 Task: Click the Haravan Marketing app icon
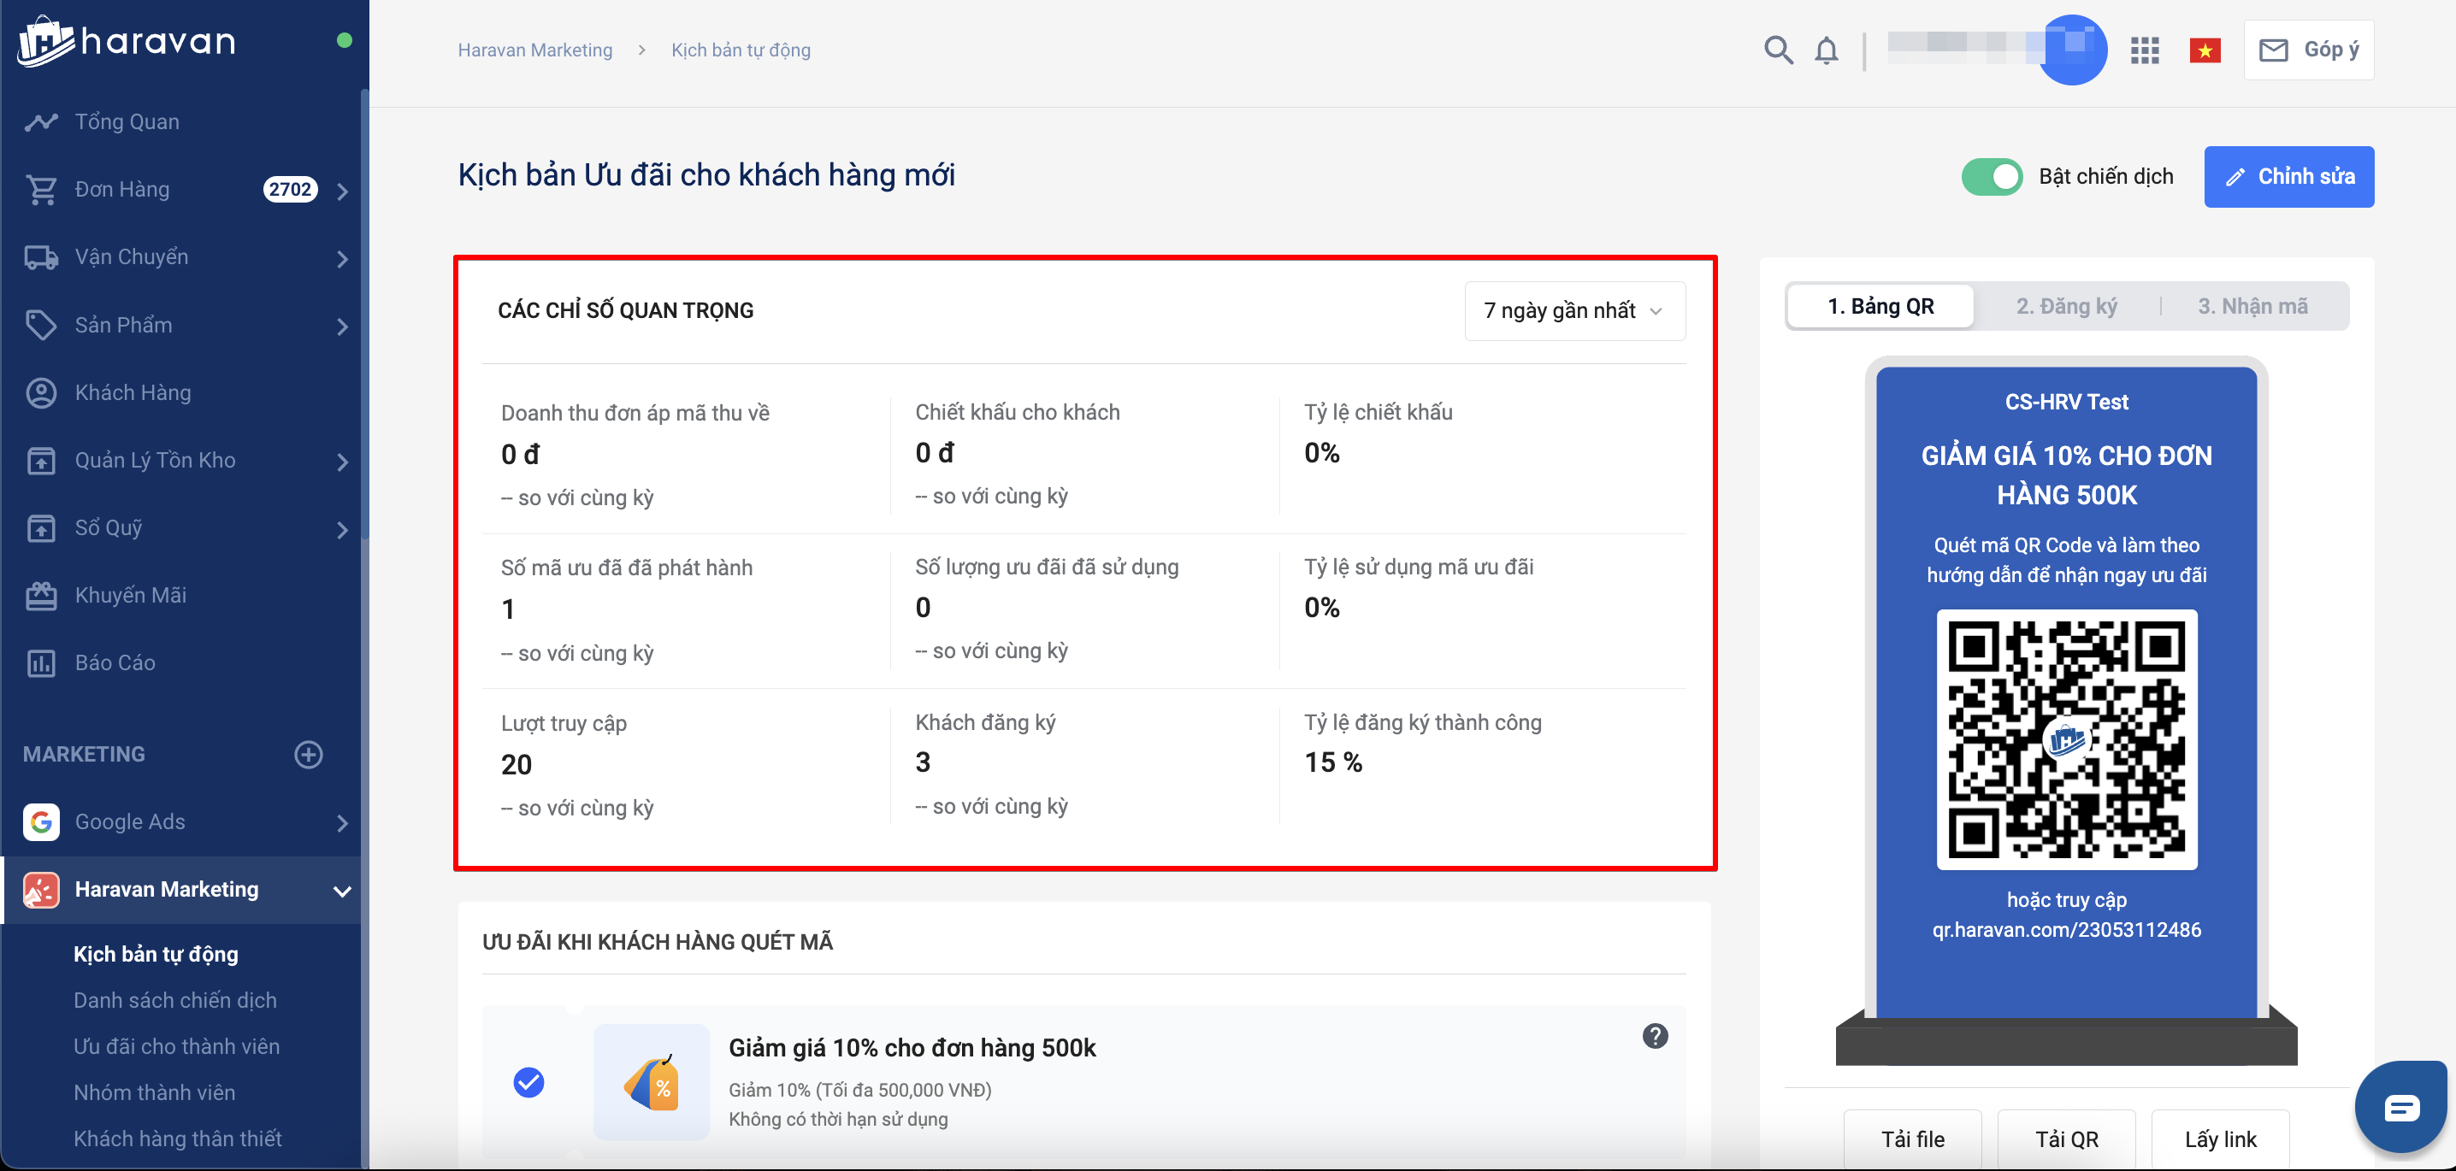pyautogui.click(x=41, y=890)
